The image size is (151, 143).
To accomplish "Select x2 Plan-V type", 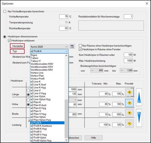I will tap(47, 111).
